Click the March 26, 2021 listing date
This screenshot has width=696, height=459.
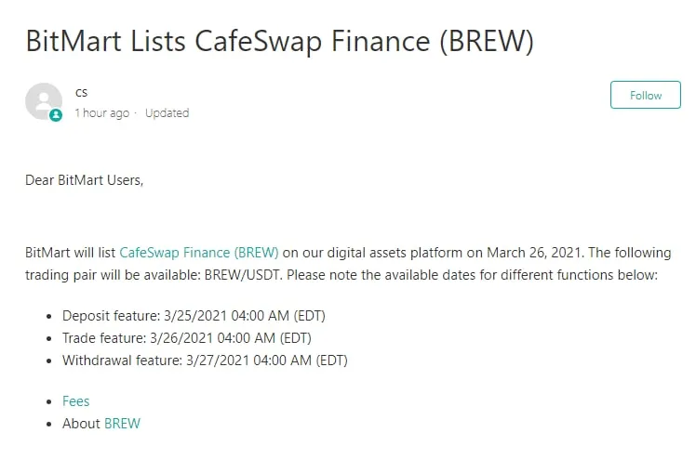(534, 253)
